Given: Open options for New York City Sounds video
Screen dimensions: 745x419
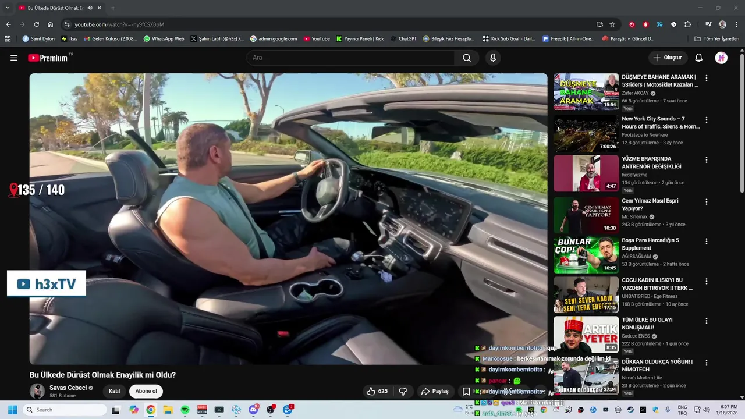Looking at the screenshot, I should pyautogui.click(x=707, y=120).
